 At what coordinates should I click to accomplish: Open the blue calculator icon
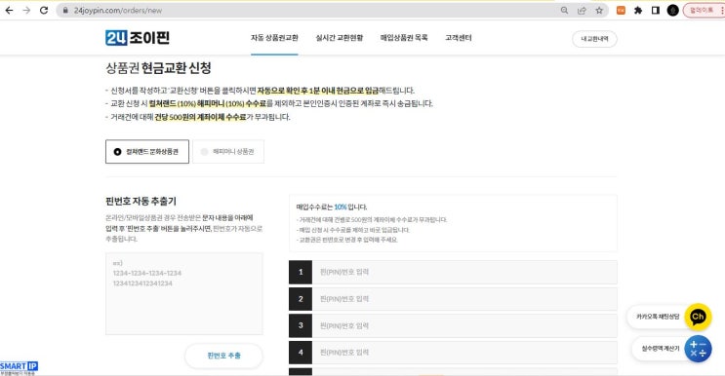[x=698, y=349]
